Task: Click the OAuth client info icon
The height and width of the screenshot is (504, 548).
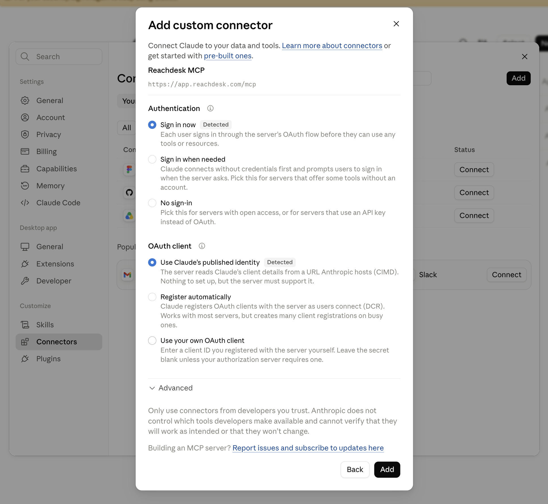Action: [x=202, y=246]
